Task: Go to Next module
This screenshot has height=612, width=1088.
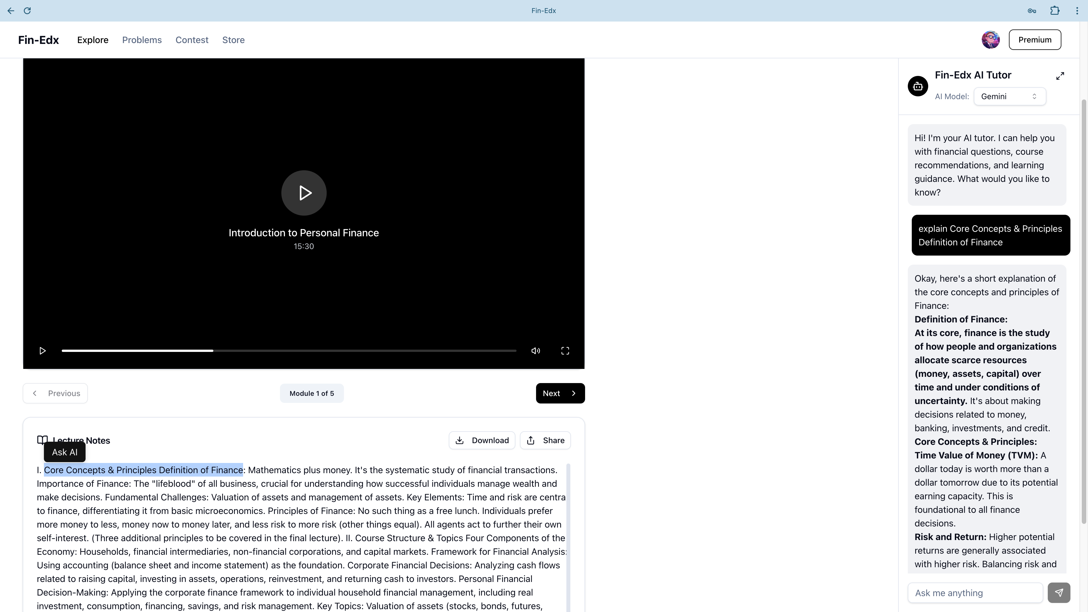Action: pyautogui.click(x=560, y=393)
